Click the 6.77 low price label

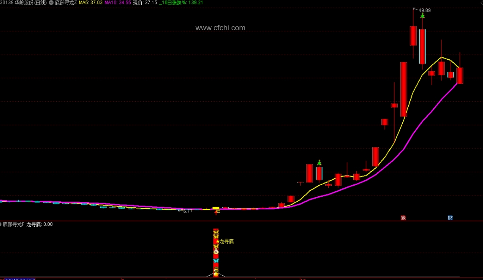(188, 211)
